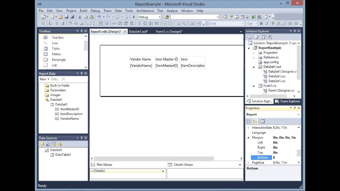
Task: Click Show All Files icon in Solution Explorer
Action: (256, 37)
